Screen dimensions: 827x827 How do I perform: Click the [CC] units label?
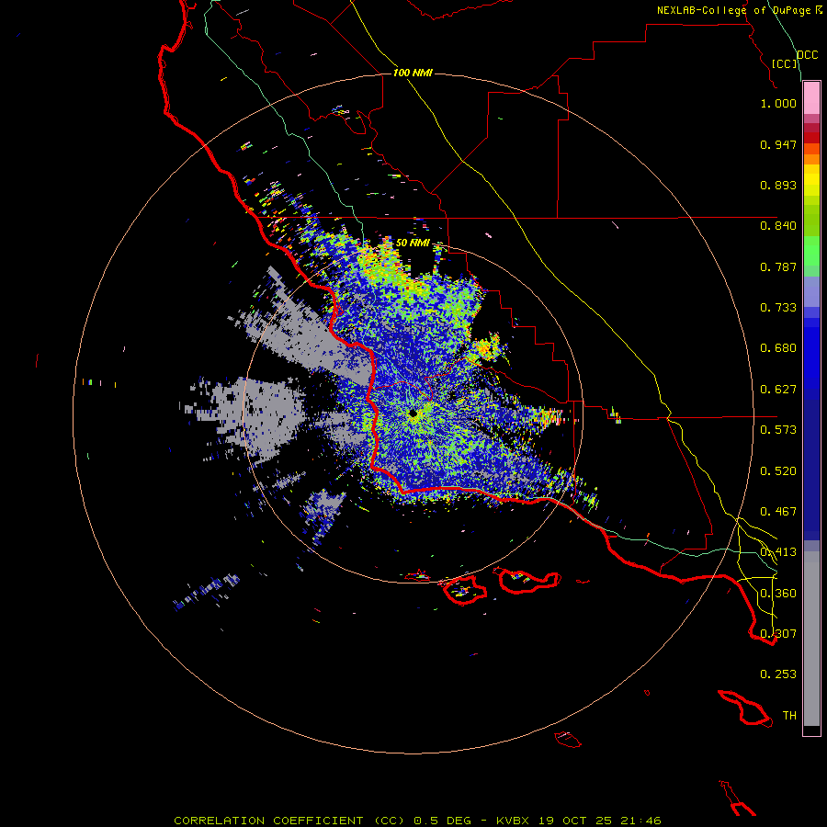point(785,63)
